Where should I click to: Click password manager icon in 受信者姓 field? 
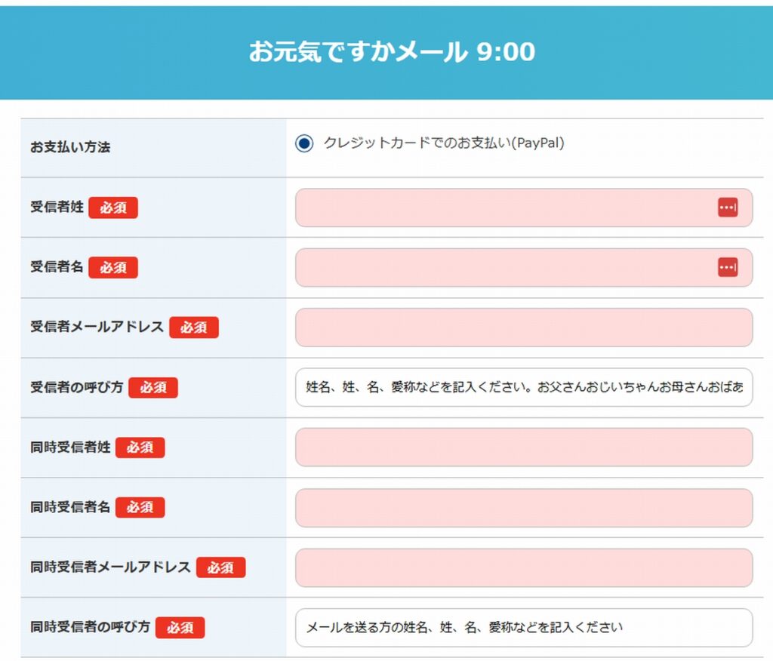[x=727, y=208]
